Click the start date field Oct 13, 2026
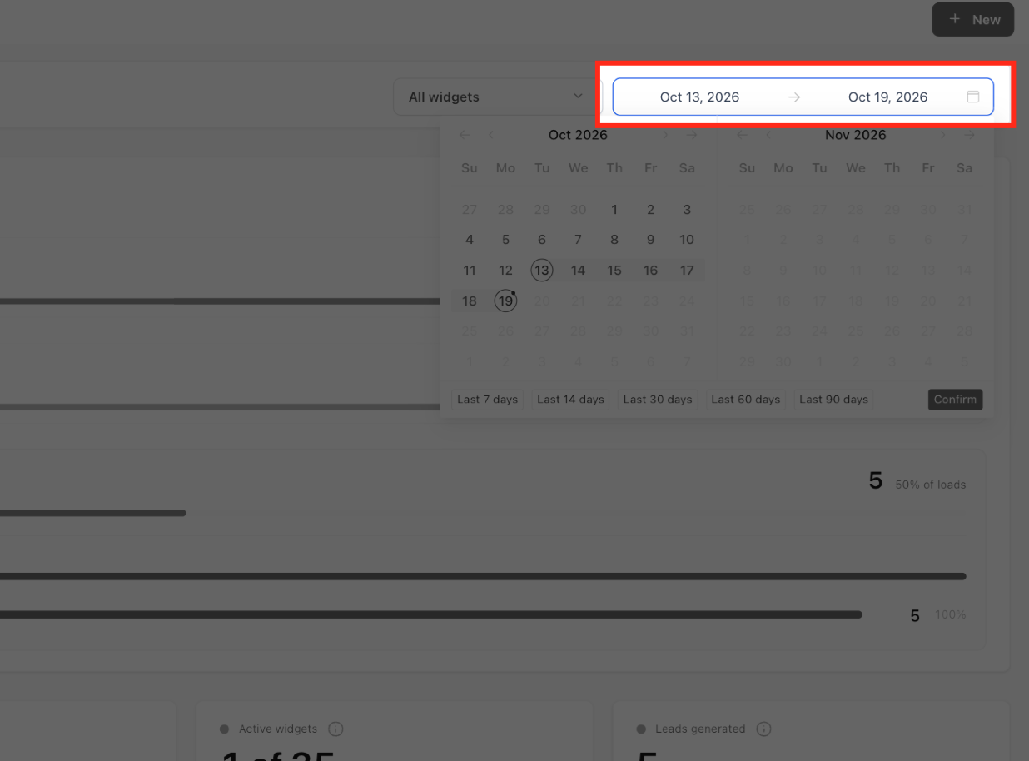This screenshot has height=761, width=1029. pos(699,97)
